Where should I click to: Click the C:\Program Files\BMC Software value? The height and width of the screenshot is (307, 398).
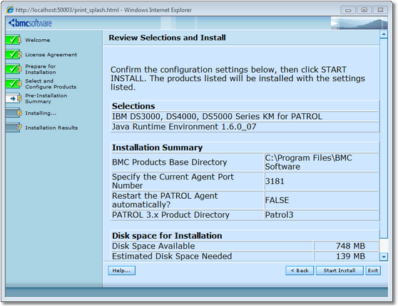(308, 162)
